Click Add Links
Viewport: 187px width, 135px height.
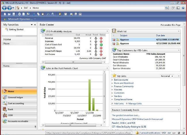click(x=119, y=104)
